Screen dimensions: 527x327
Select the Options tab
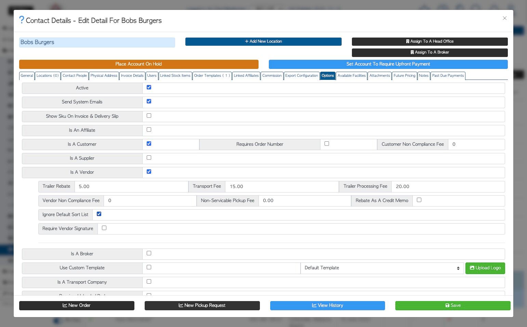point(328,76)
